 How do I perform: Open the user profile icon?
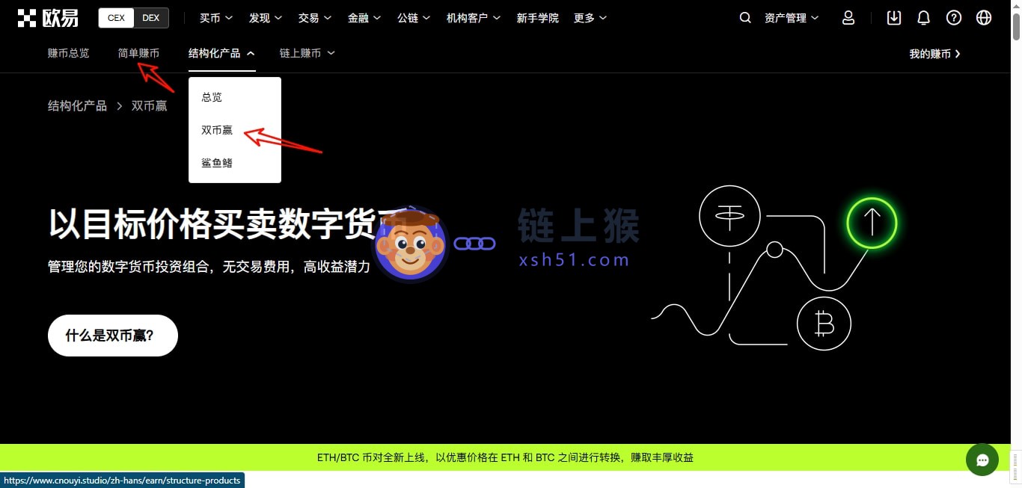tap(848, 18)
